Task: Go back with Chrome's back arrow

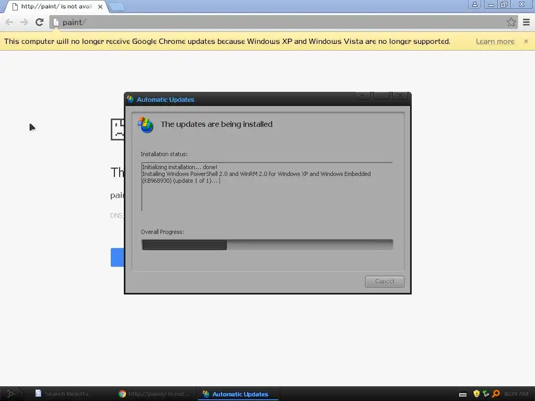Action: (9, 22)
